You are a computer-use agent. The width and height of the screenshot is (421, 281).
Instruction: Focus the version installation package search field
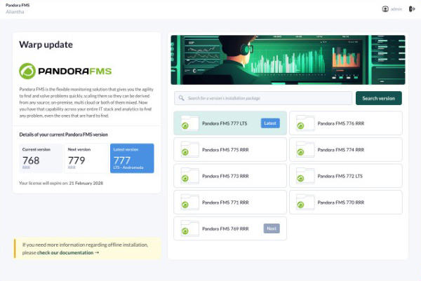[x=263, y=98]
